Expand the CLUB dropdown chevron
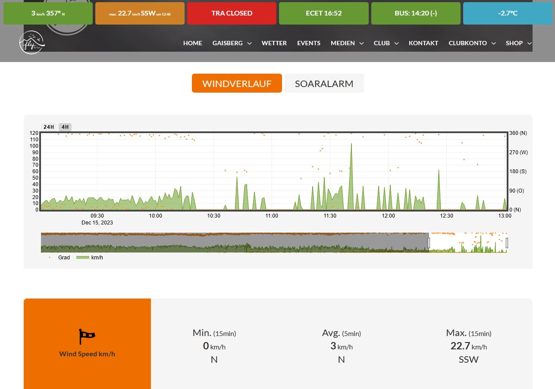This screenshot has width=555, height=389. coord(396,44)
